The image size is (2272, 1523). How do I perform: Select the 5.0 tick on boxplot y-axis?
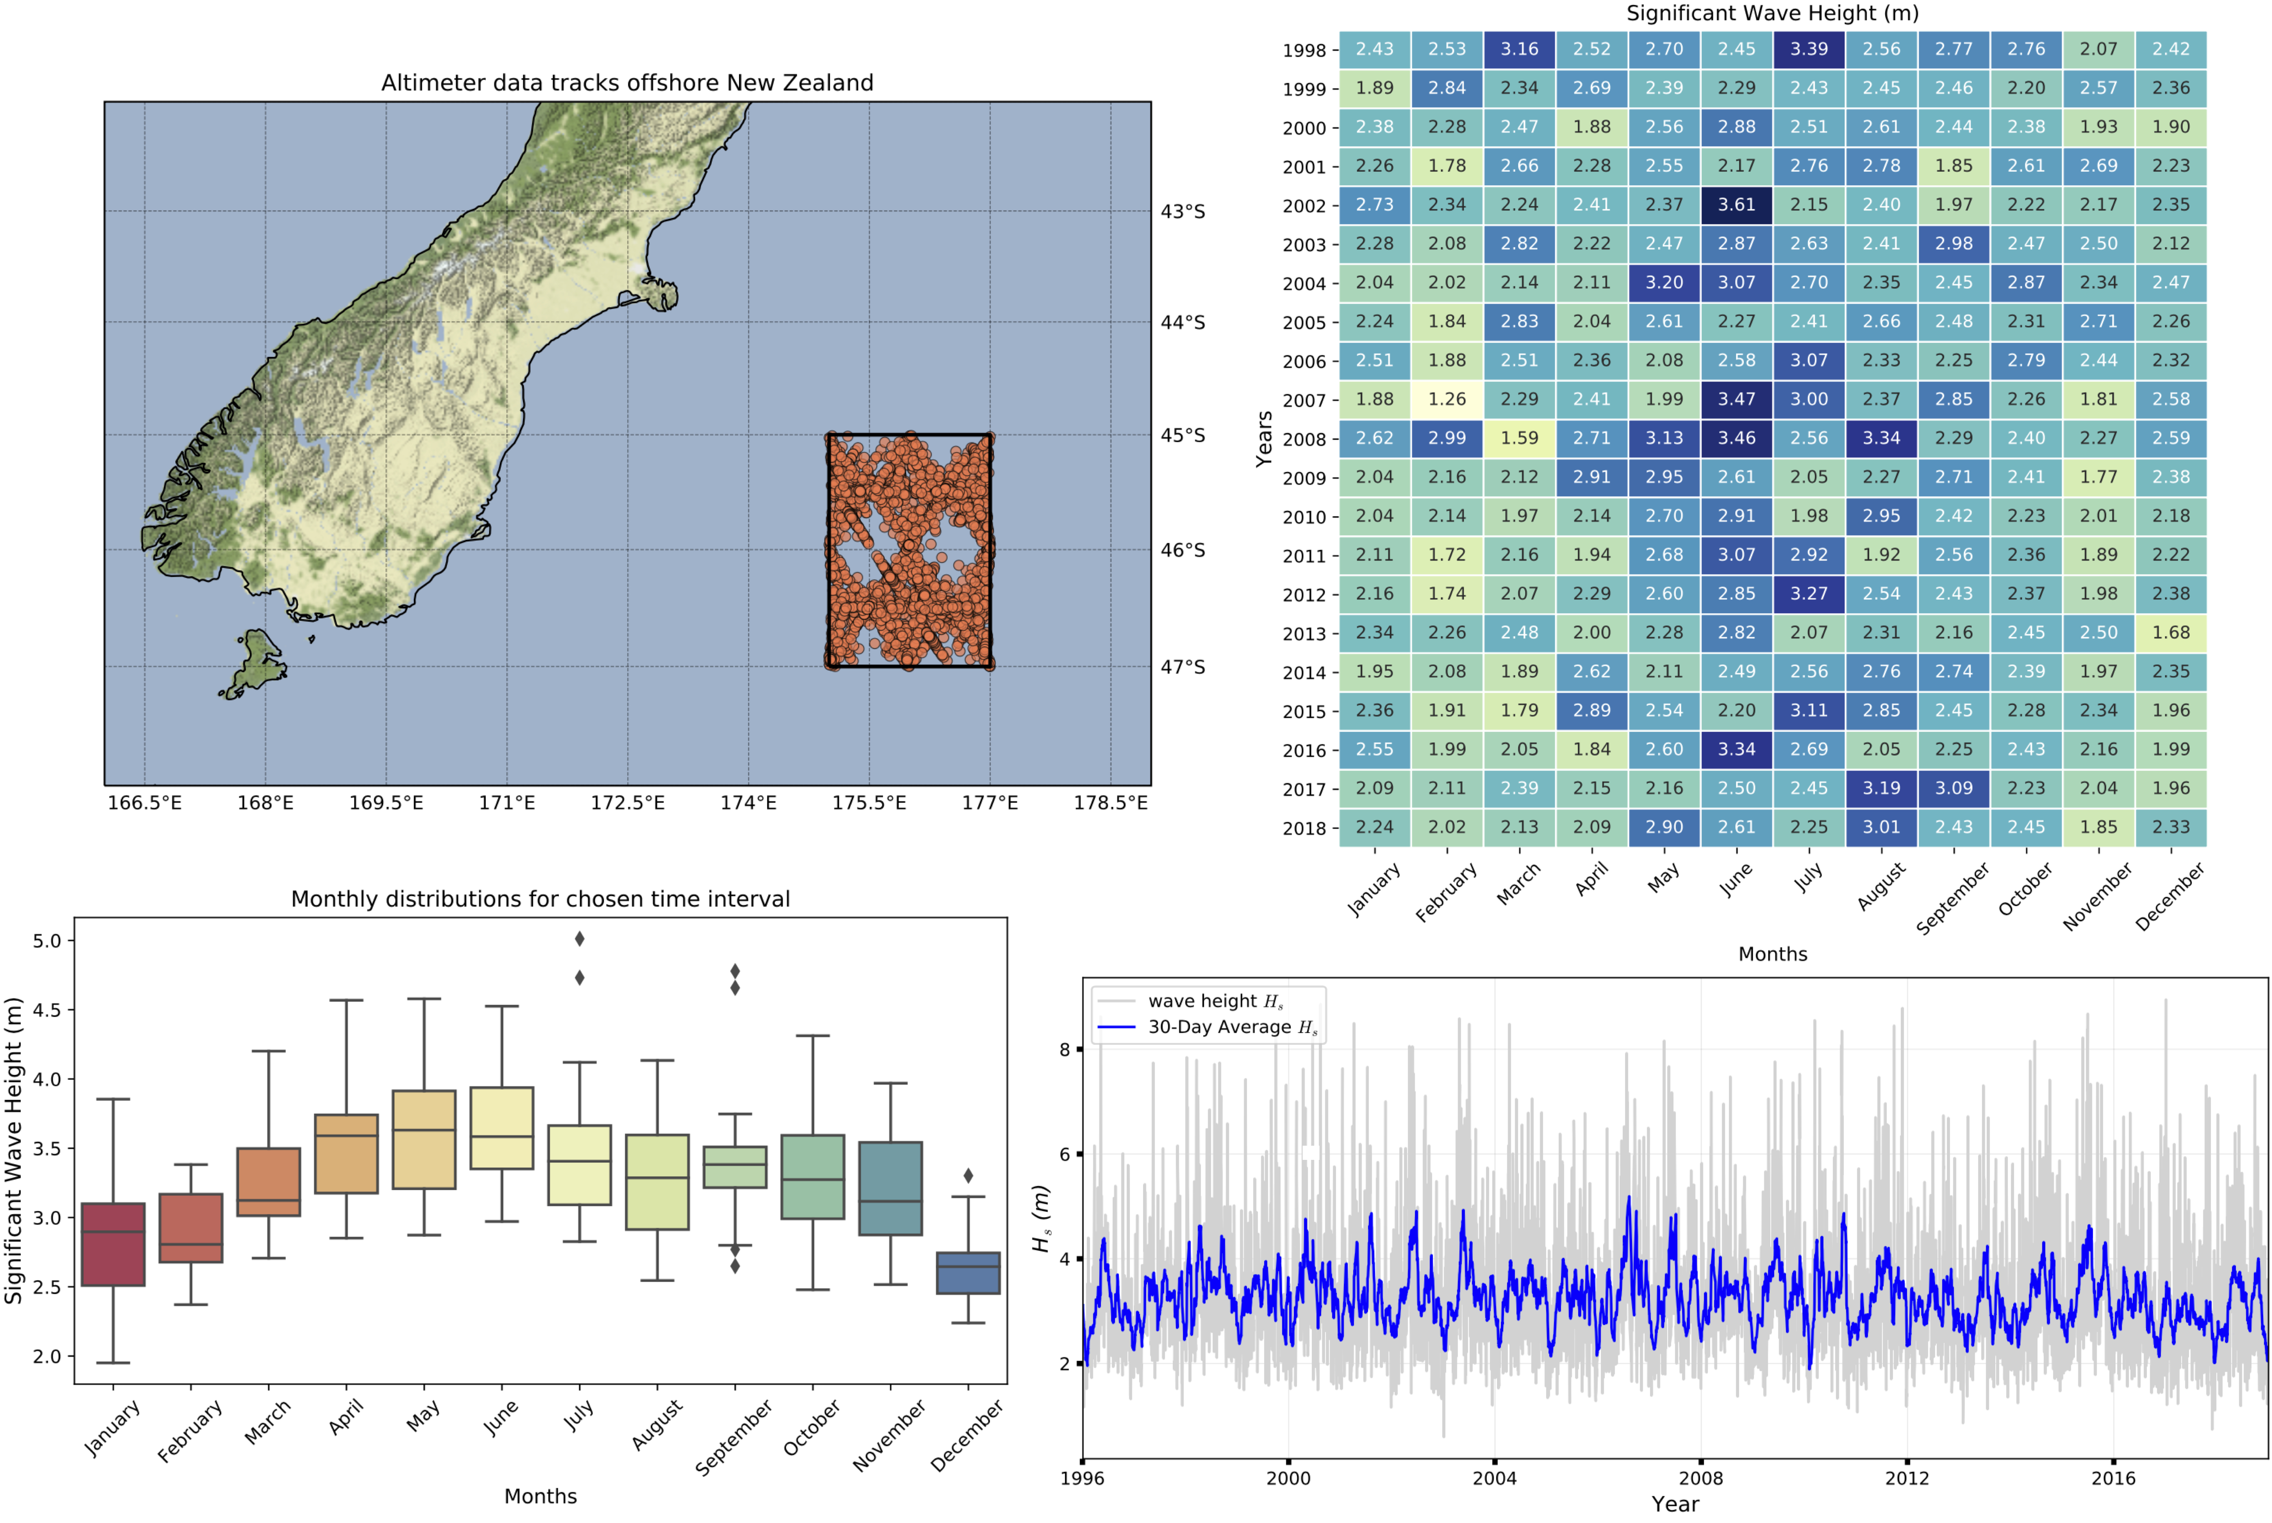47,941
